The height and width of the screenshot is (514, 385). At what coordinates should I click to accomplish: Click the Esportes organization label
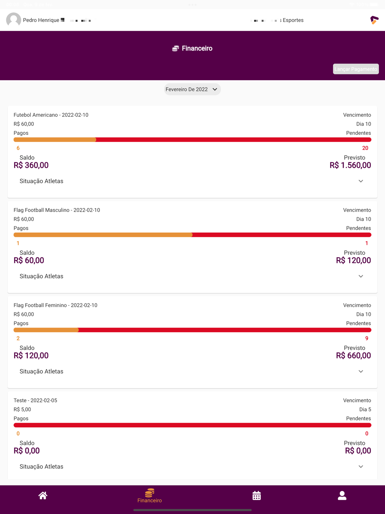(x=293, y=20)
